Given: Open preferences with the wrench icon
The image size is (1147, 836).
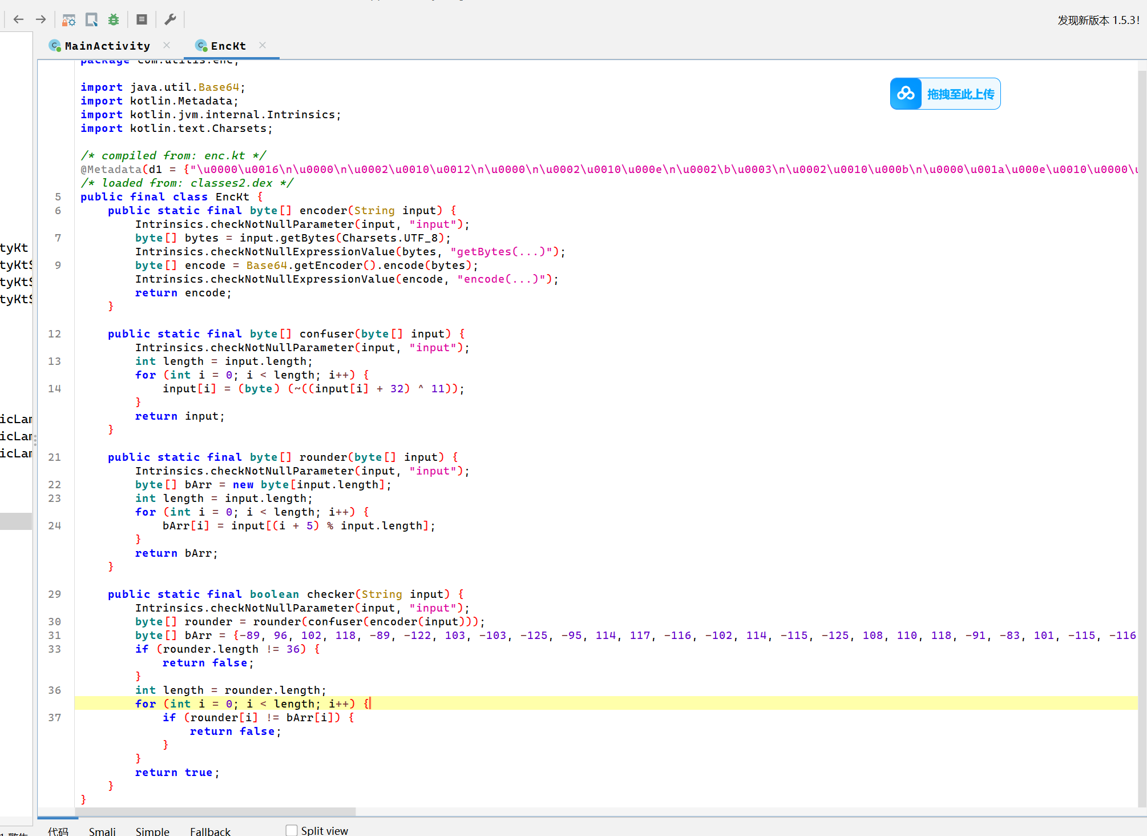Looking at the screenshot, I should click(x=170, y=19).
